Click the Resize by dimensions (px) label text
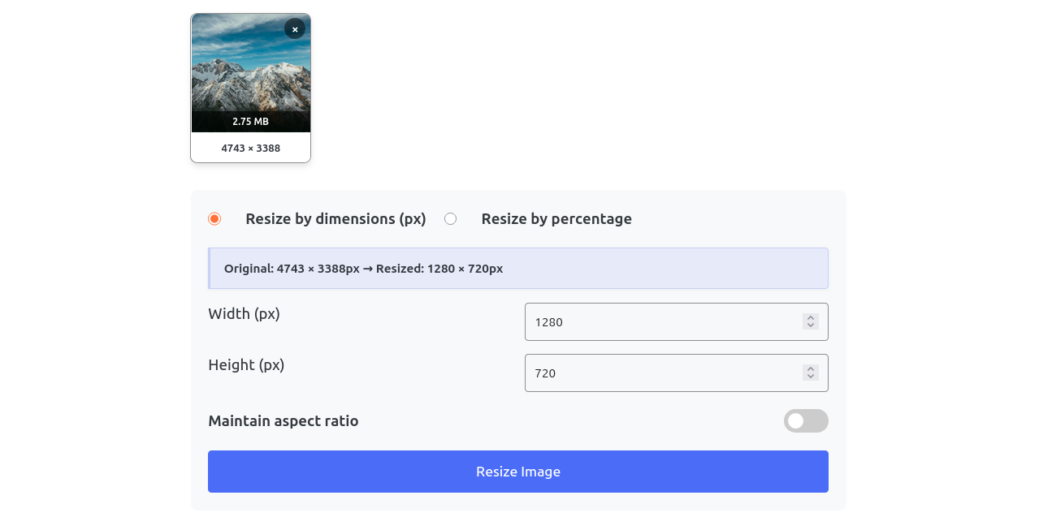The image size is (1039, 517). (x=336, y=218)
